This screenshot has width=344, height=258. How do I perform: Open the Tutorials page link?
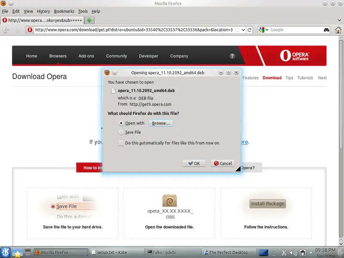(x=305, y=78)
